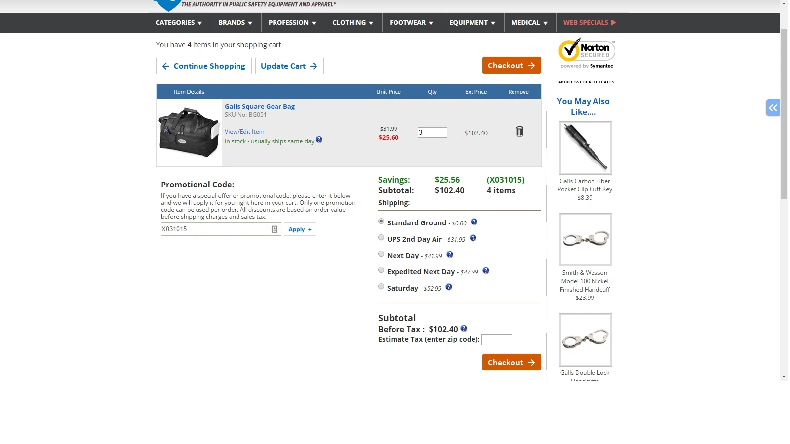Image resolution: width=790 pixels, height=444 pixels.
Task: Select Next Day shipping option
Action: tap(381, 254)
